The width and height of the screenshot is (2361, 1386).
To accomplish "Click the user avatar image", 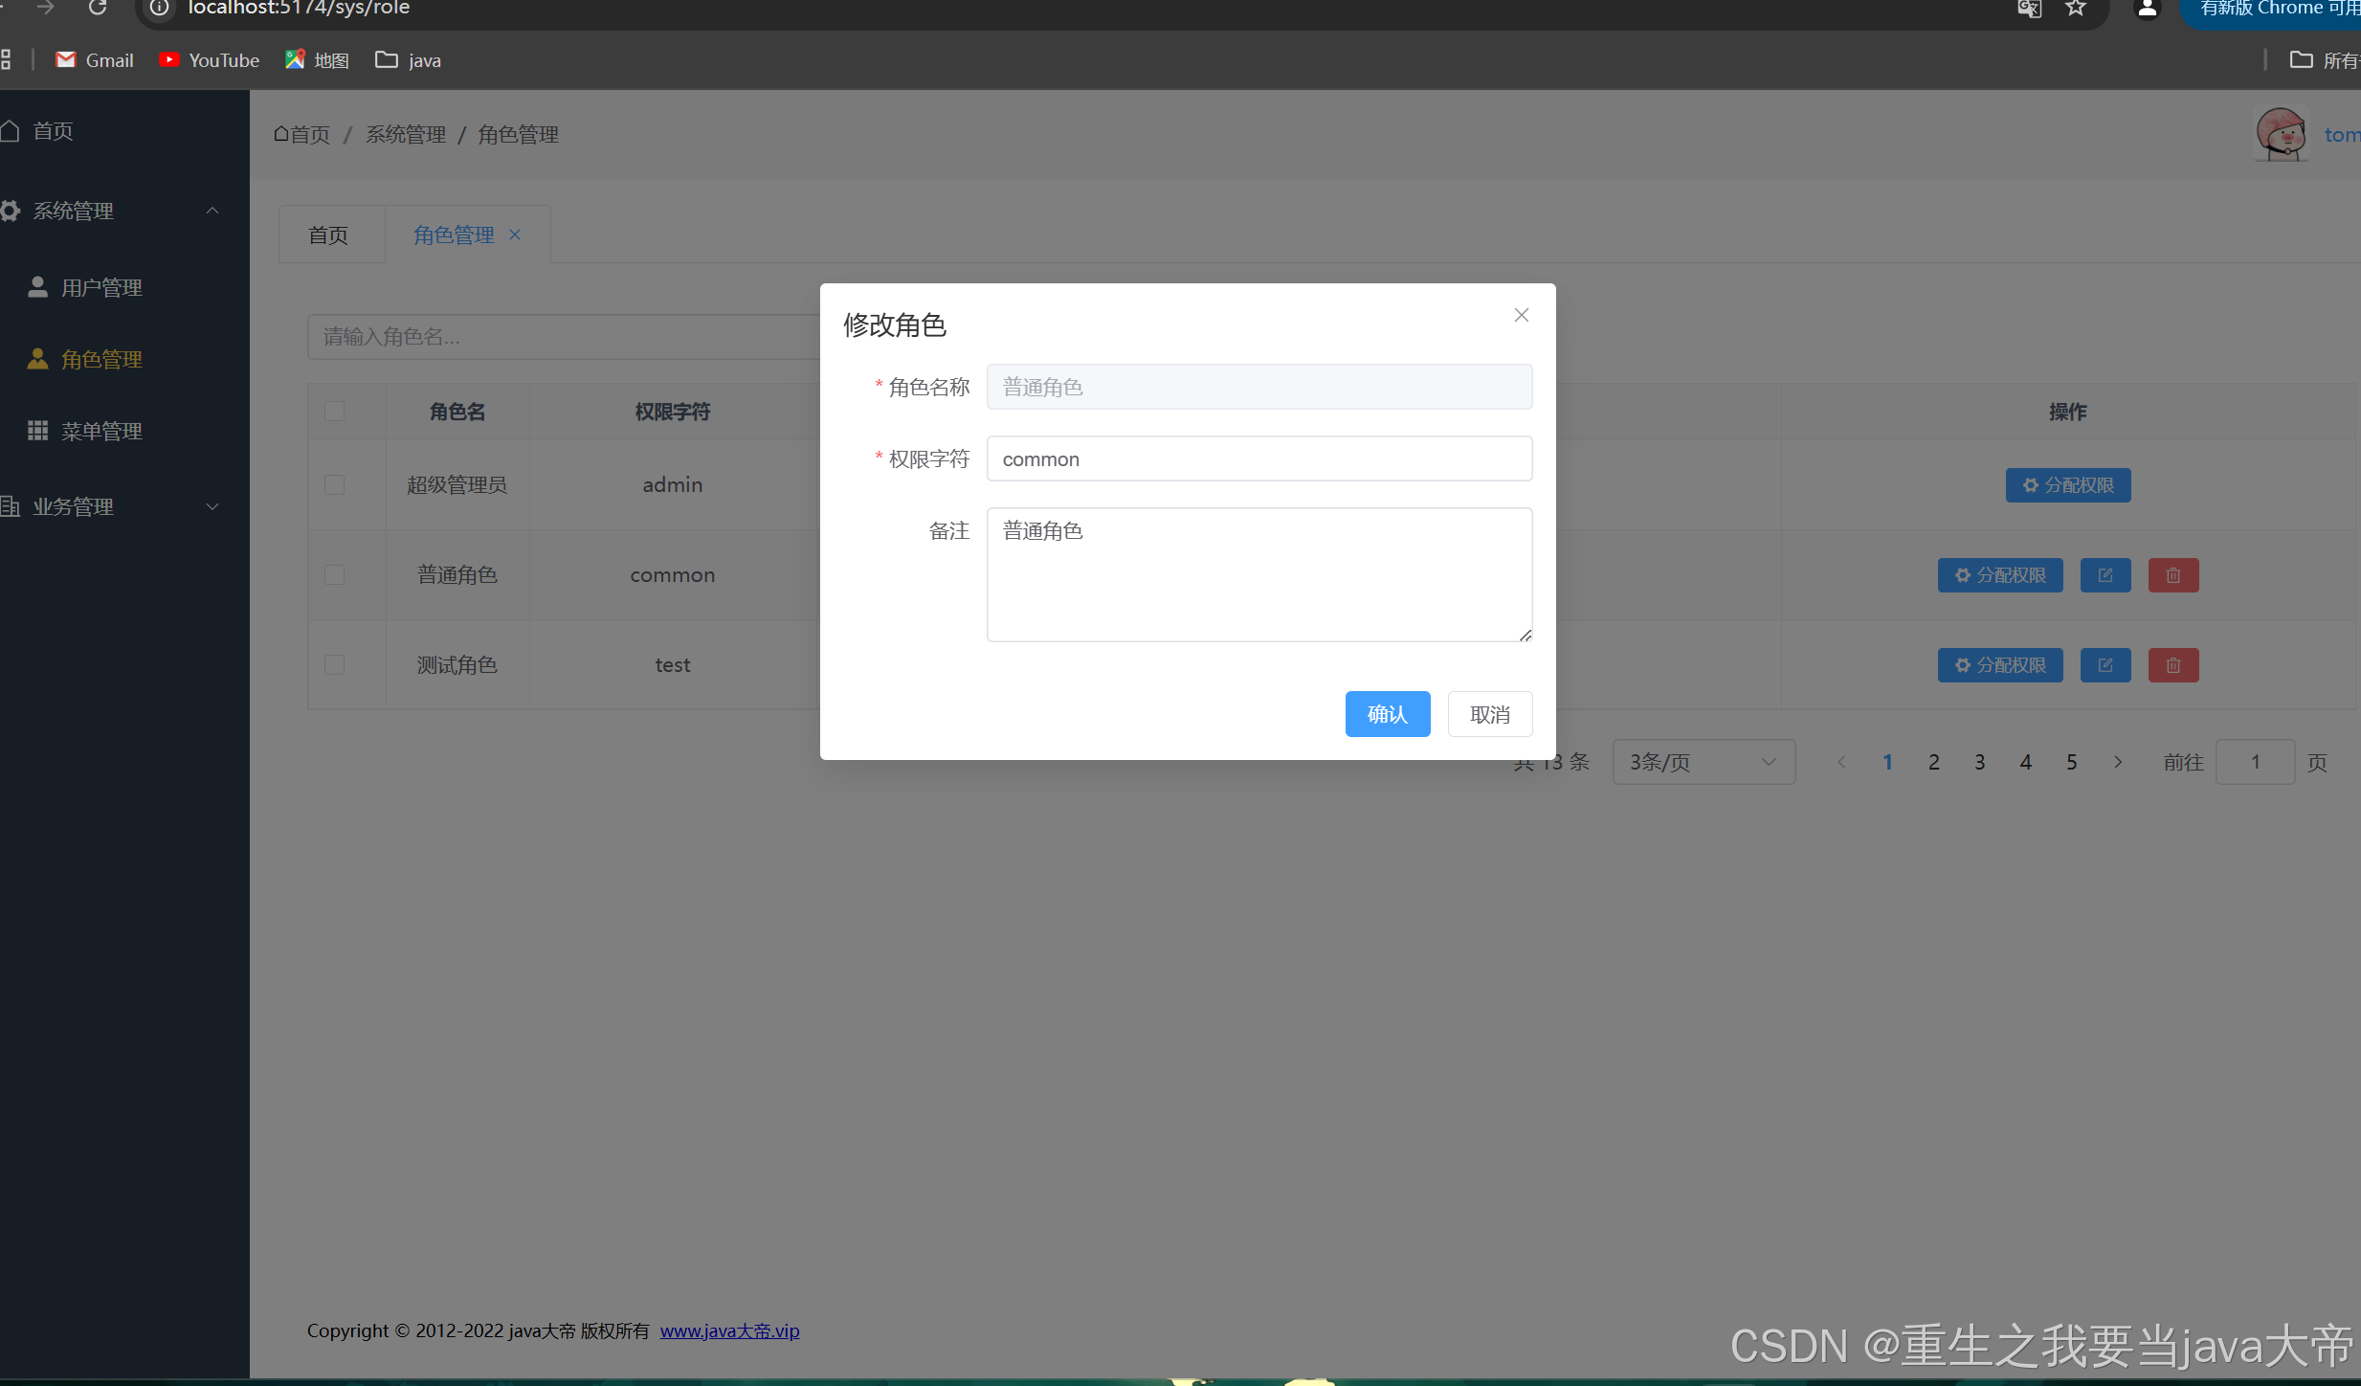I will (2281, 134).
